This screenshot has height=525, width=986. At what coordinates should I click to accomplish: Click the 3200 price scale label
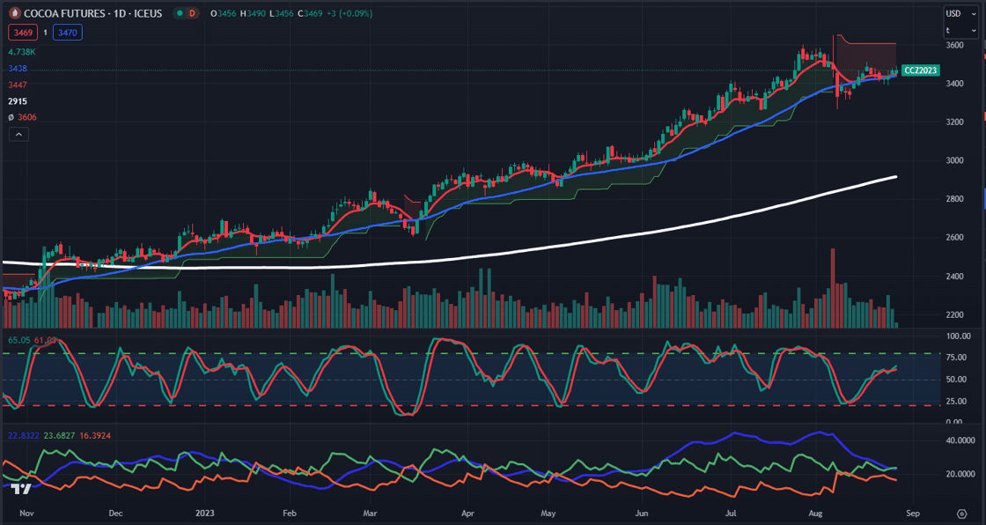tap(955, 122)
